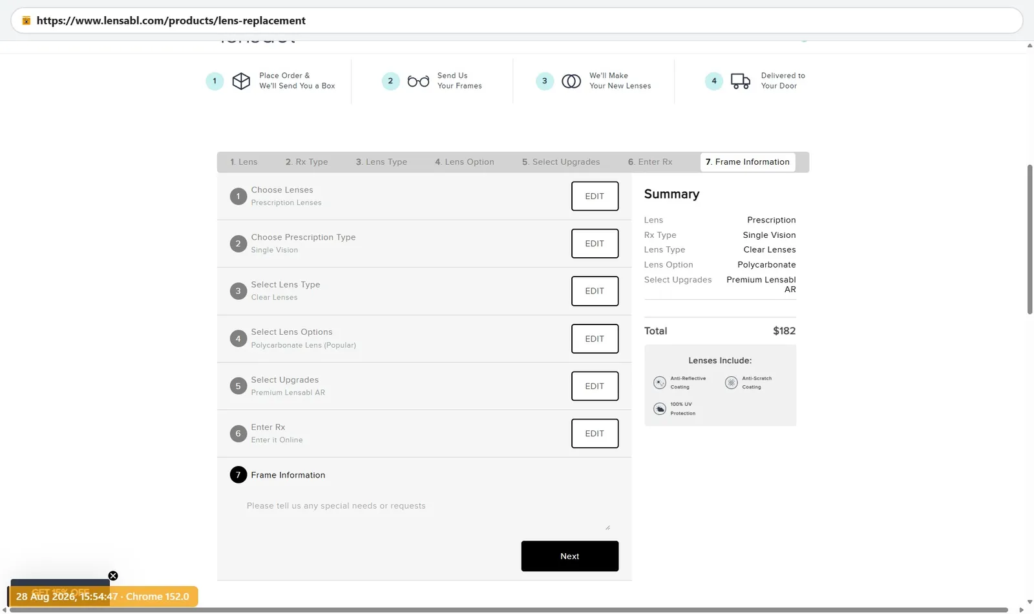Click the vertical page scrollbar thumb
The height and width of the screenshot is (614, 1034).
click(x=1029, y=240)
